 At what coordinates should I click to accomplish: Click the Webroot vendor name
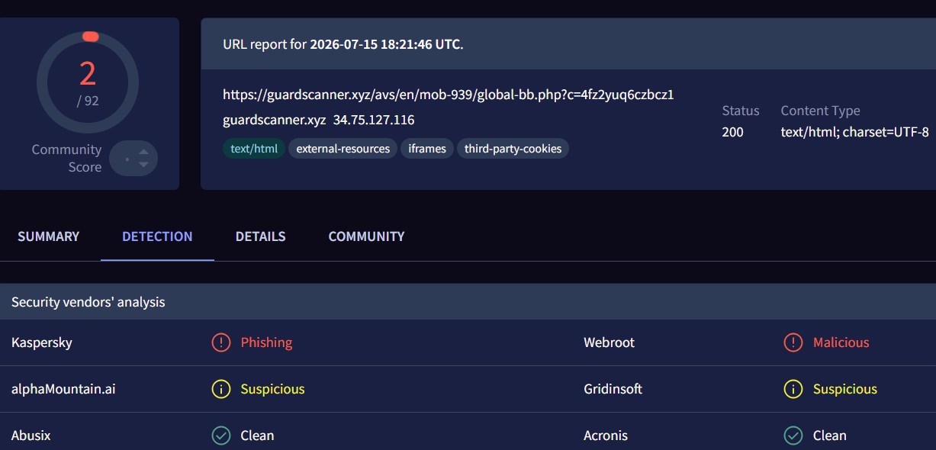pos(610,342)
